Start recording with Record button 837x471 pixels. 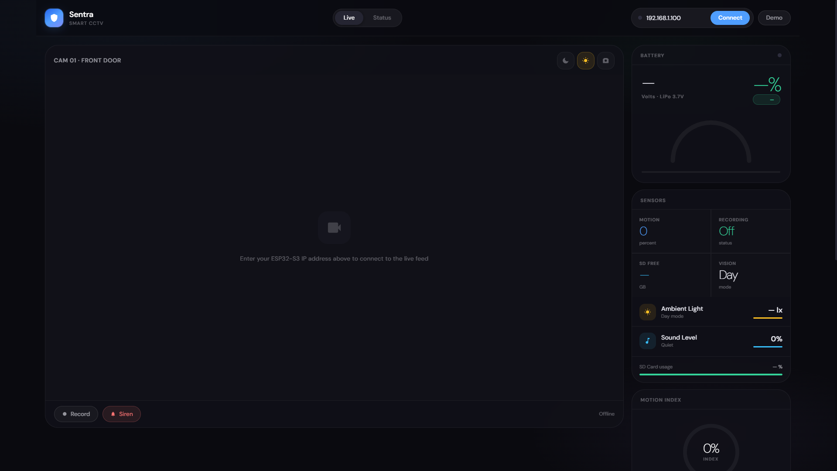click(x=76, y=414)
